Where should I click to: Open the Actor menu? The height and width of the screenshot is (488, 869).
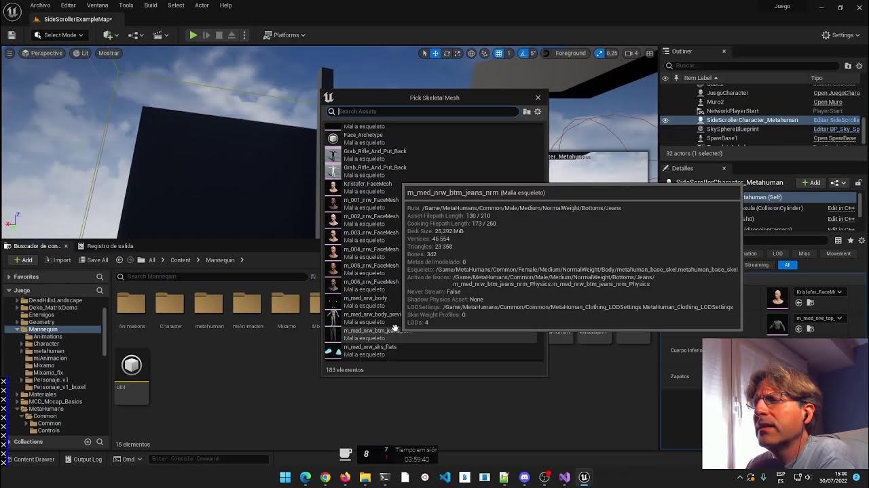pos(202,5)
